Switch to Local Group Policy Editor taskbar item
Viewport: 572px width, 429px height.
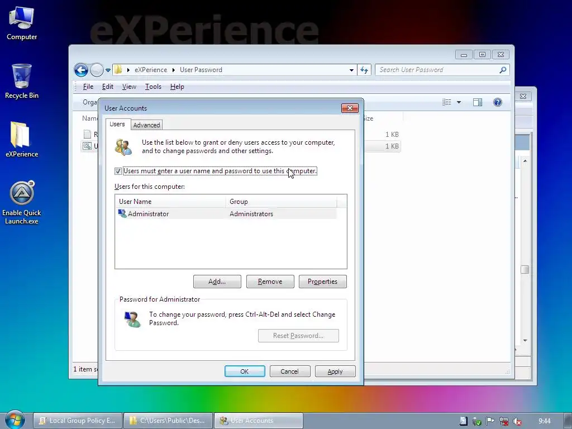point(78,421)
